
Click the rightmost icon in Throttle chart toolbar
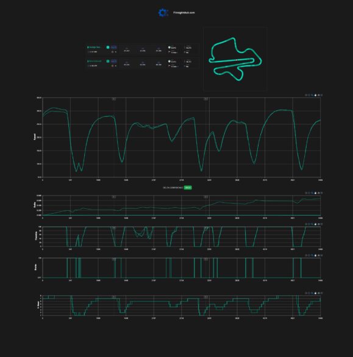[321, 224]
